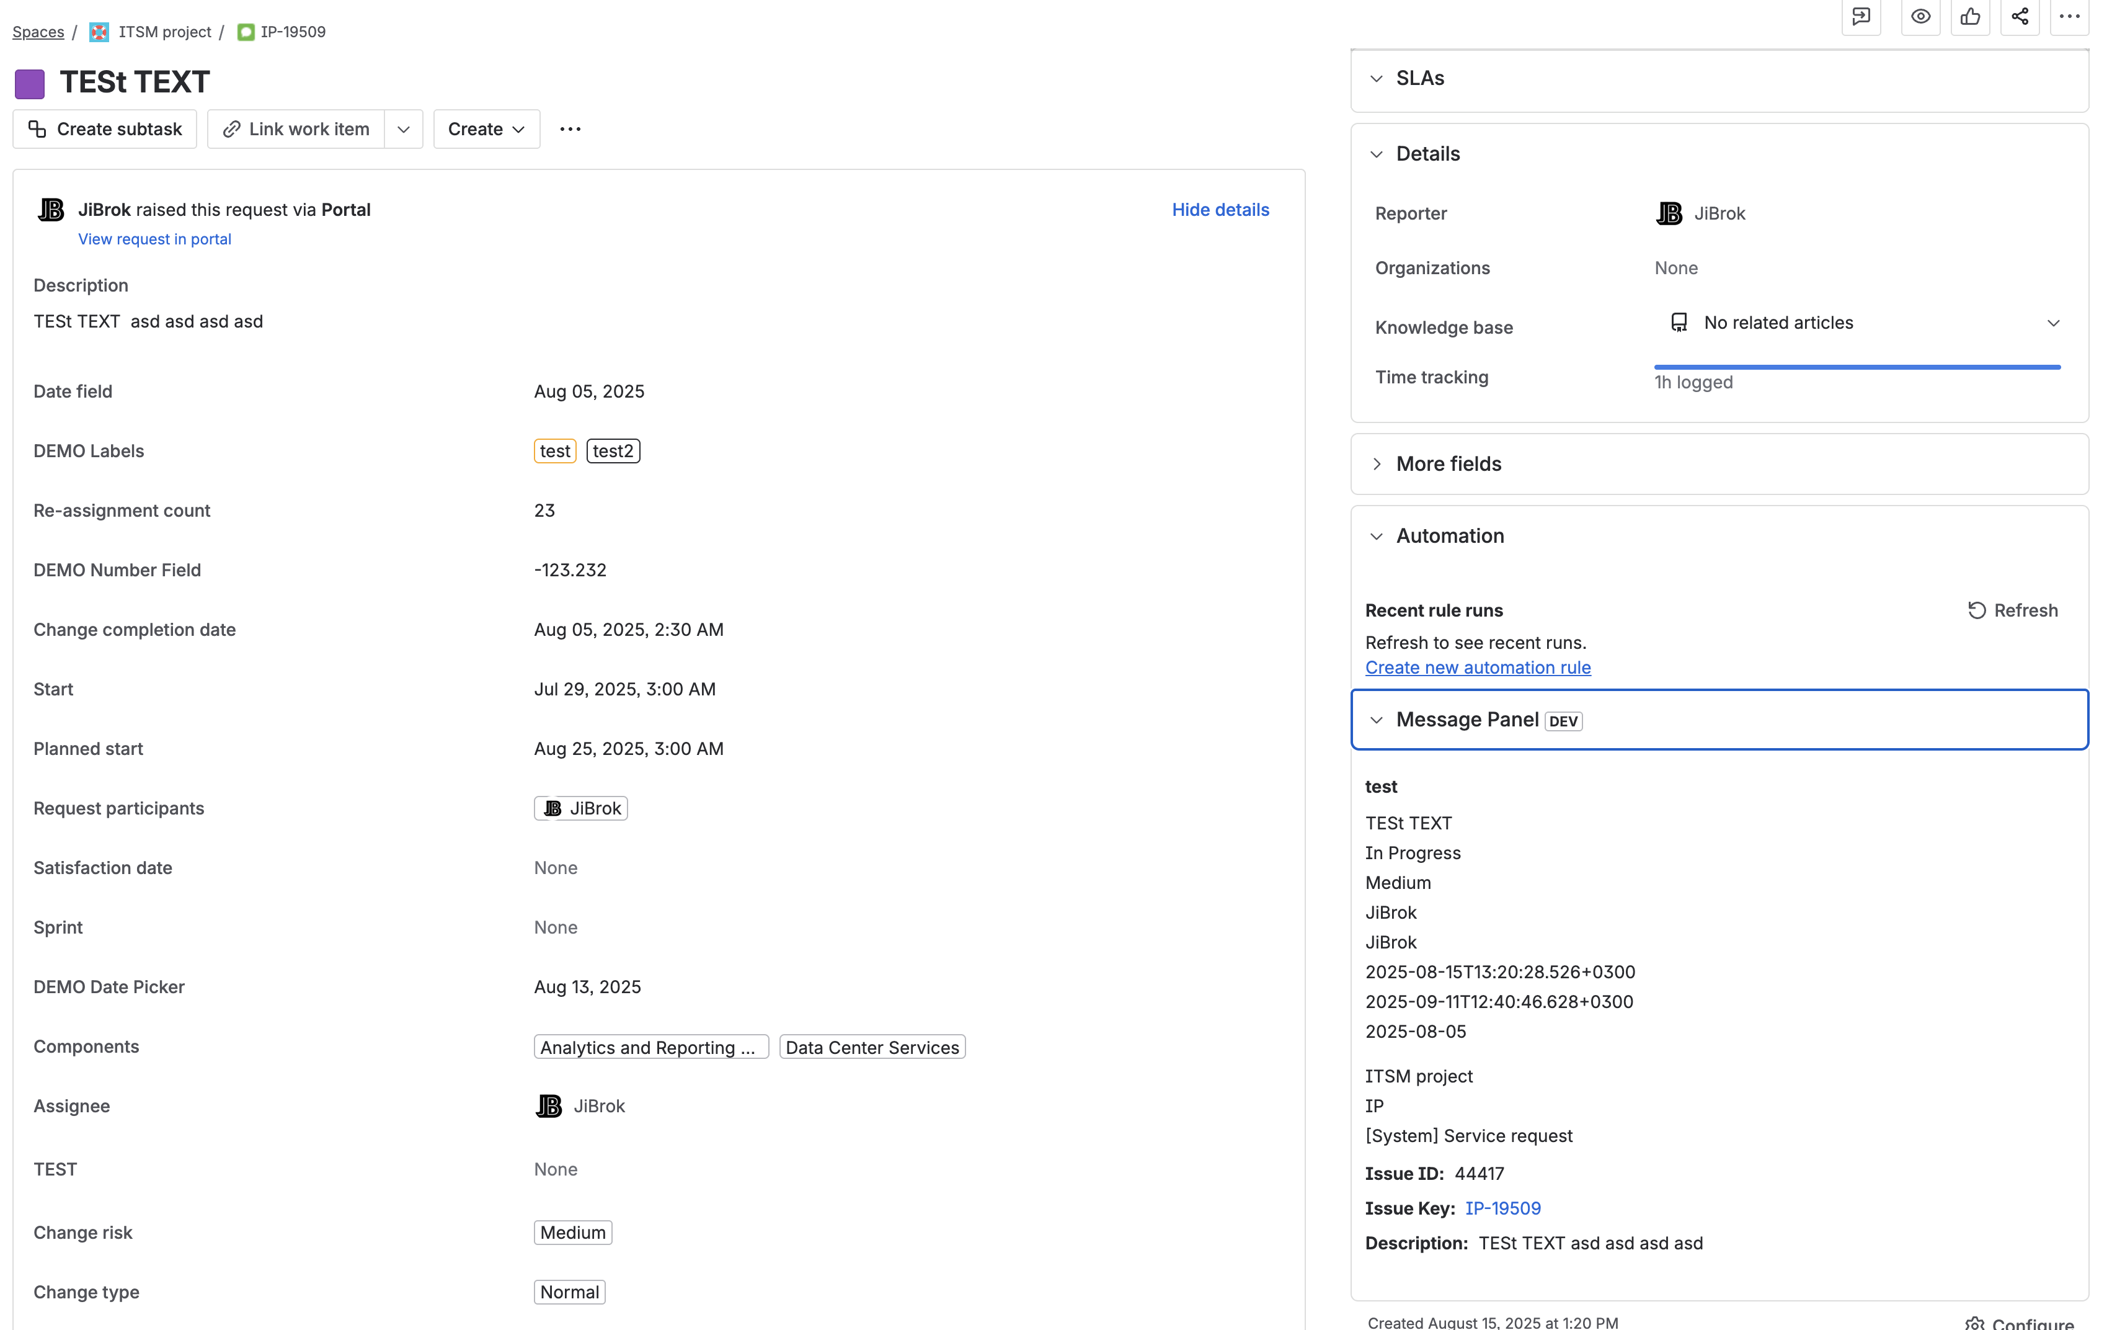Viewport: 2112px width, 1330px height.
Task: Open the Create dropdown menu
Action: click(x=486, y=129)
